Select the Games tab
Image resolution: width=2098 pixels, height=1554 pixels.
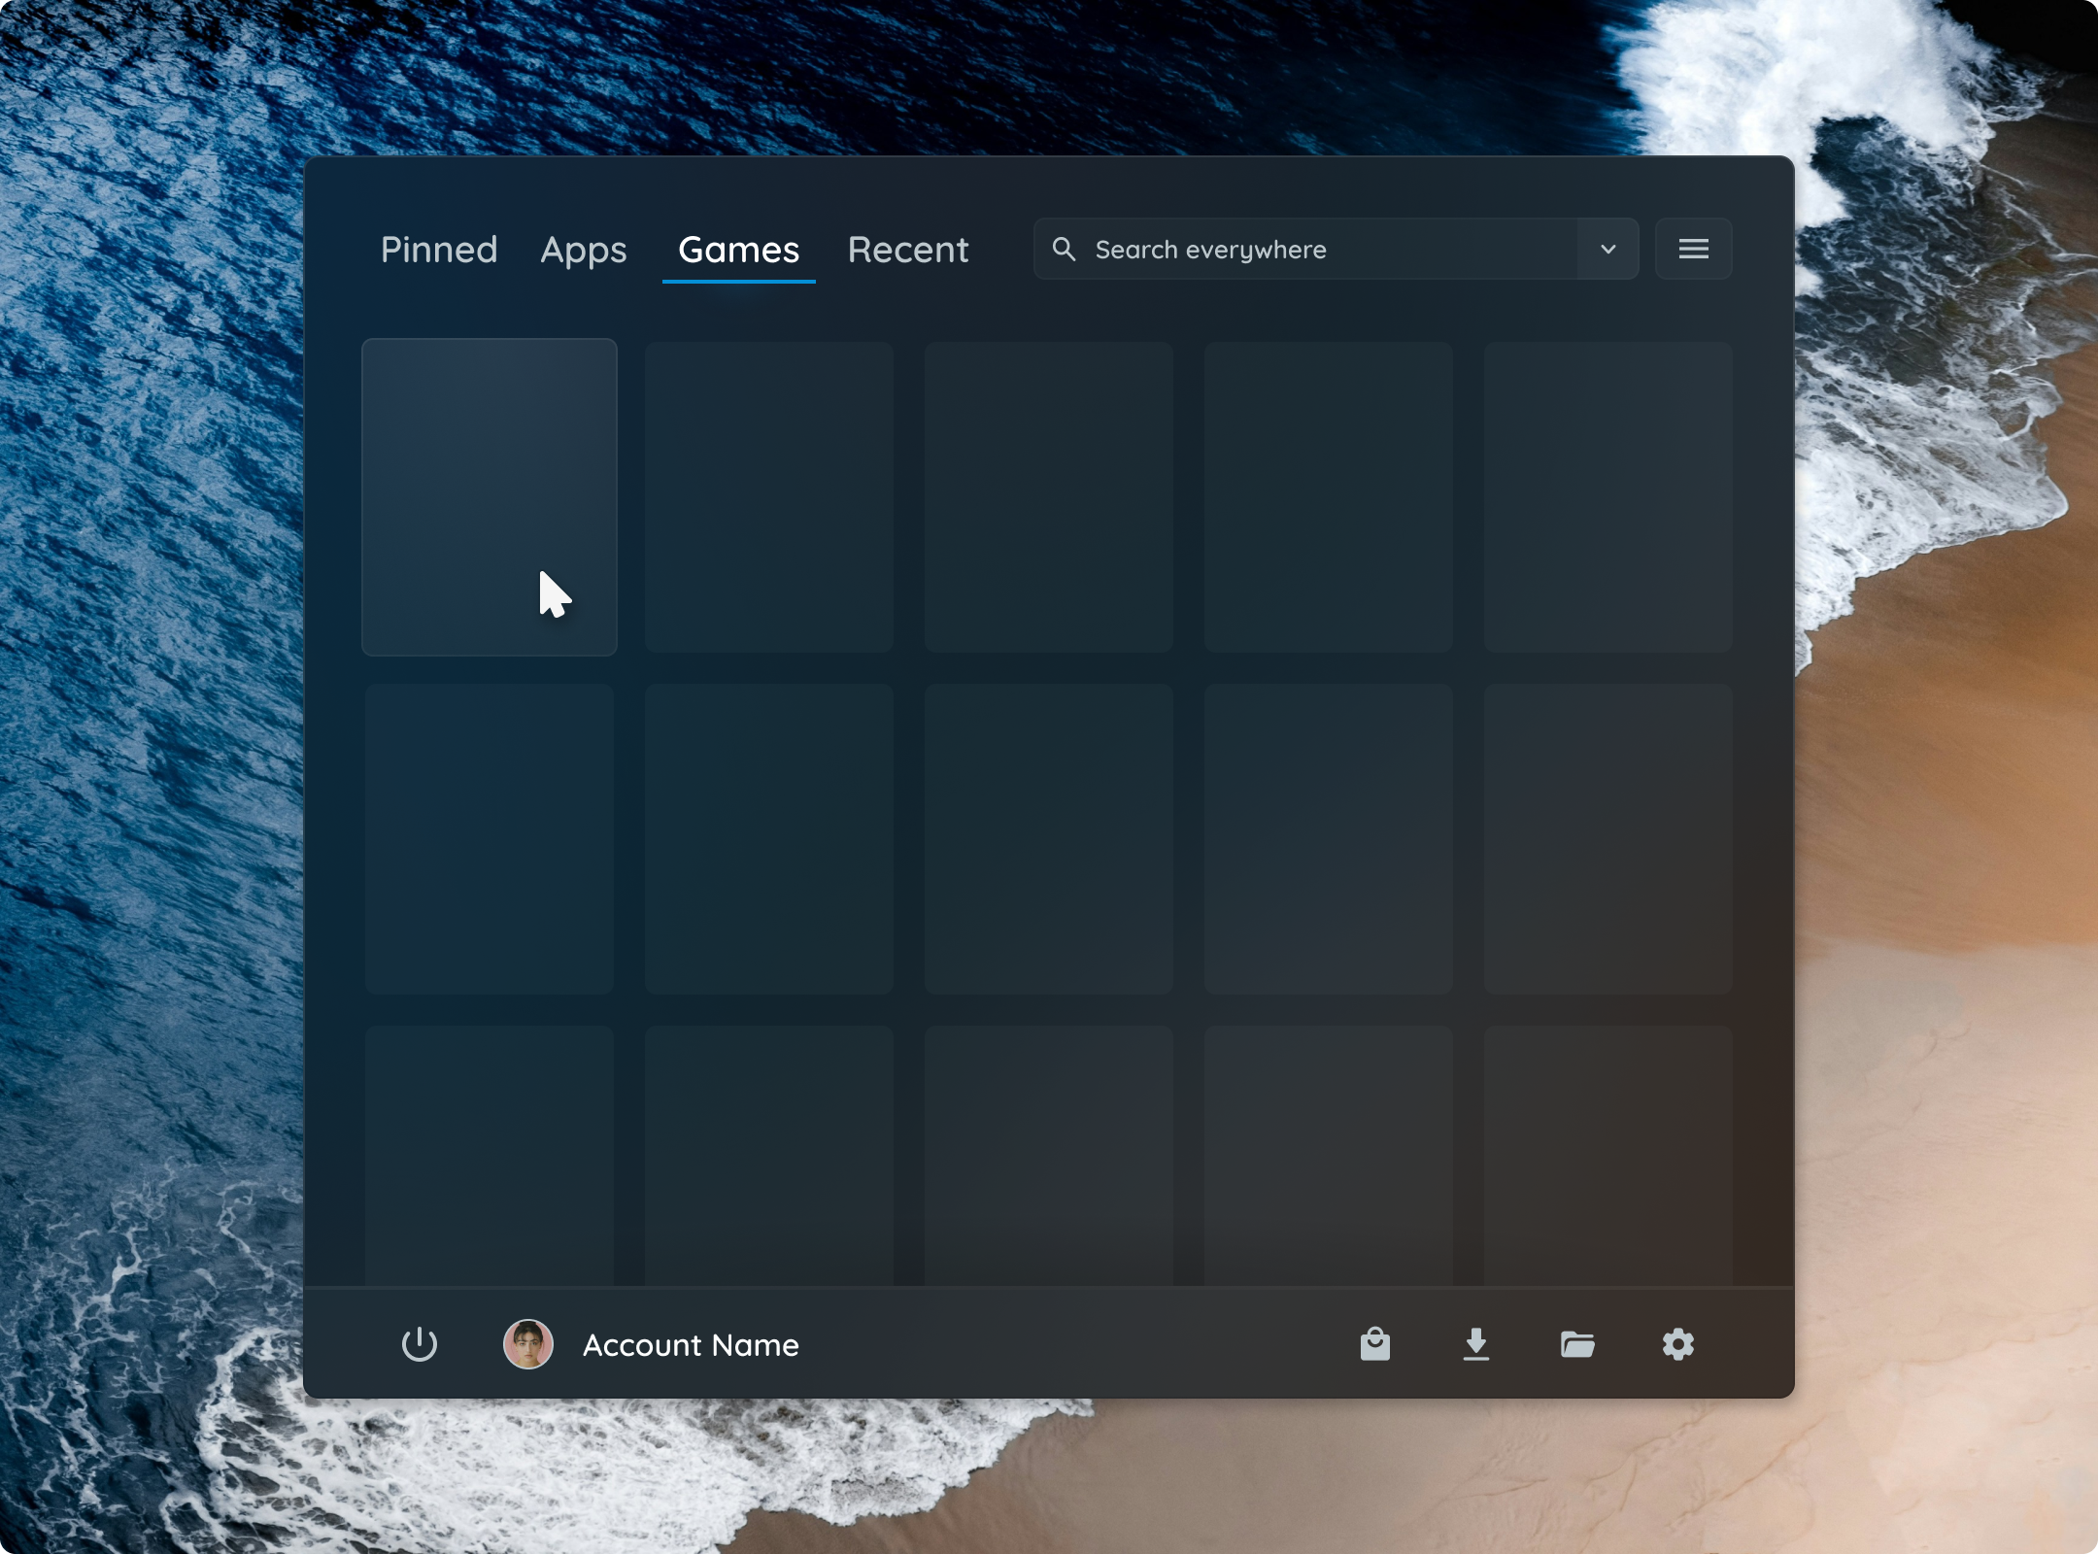[738, 250]
